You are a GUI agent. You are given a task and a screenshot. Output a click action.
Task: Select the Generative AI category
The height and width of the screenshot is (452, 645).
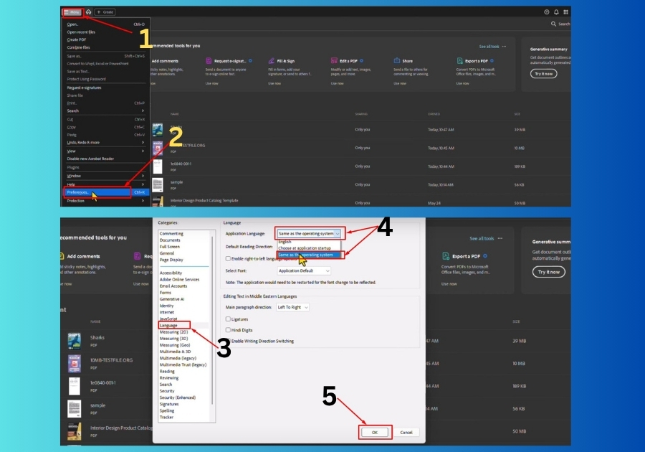coord(172,299)
